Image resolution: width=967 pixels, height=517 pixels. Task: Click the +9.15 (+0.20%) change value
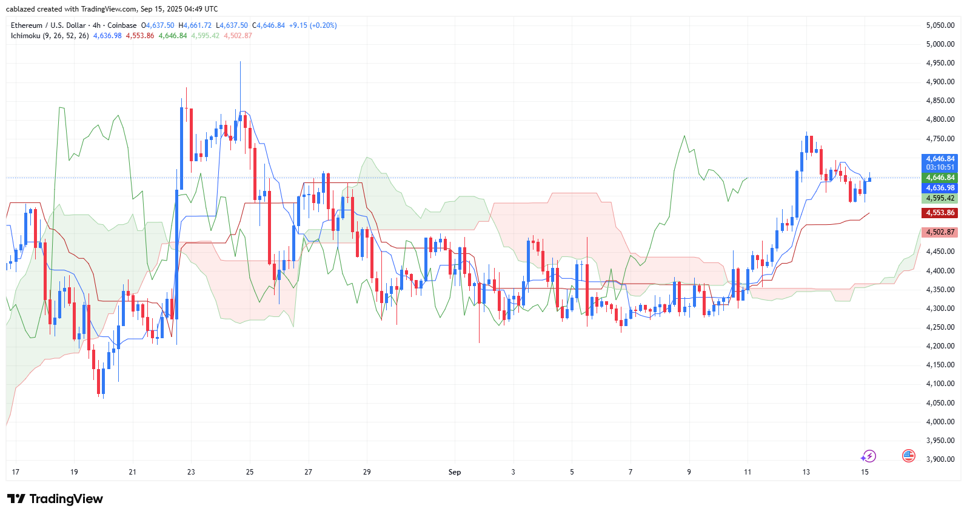pos(313,25)
